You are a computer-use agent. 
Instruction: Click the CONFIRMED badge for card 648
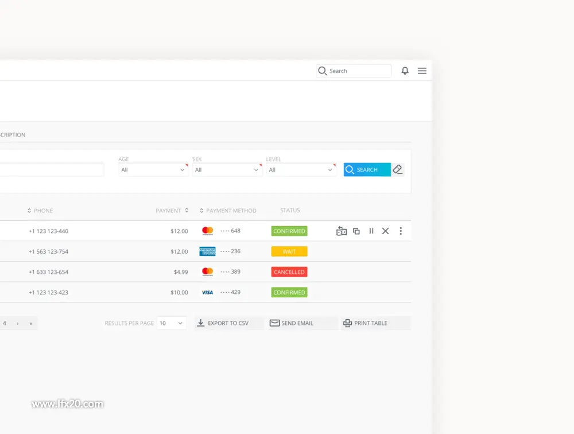[x=289, y=231]
